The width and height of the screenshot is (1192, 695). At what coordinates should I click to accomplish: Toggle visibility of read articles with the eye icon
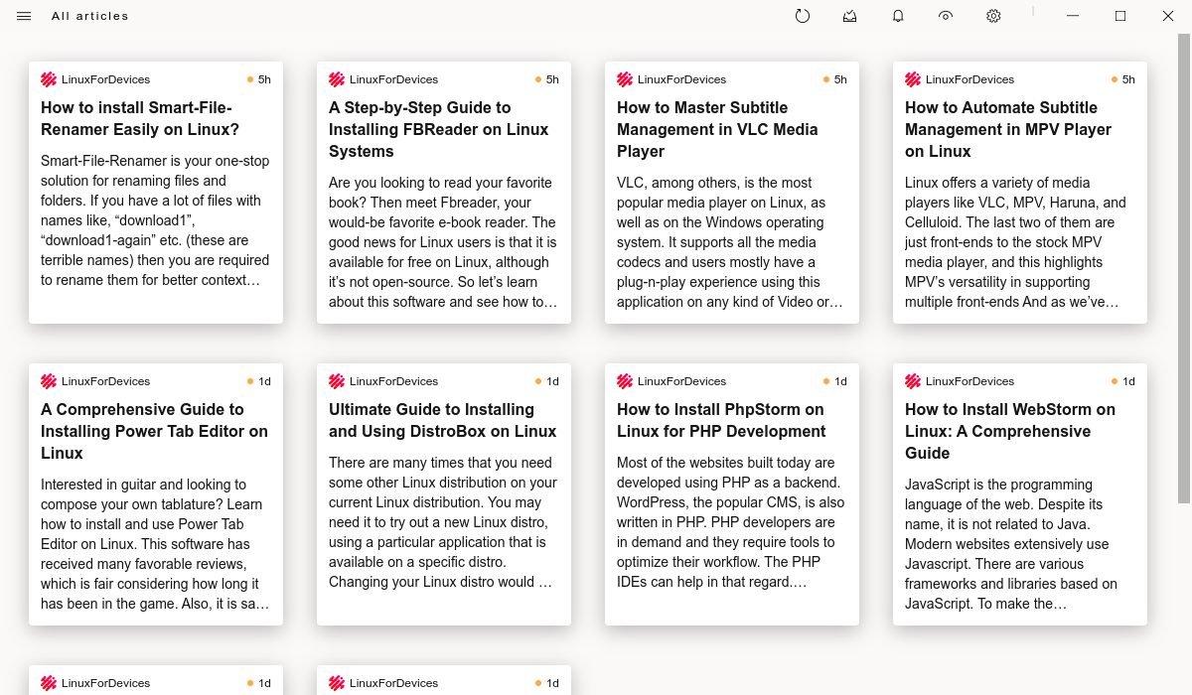[945, 16]
